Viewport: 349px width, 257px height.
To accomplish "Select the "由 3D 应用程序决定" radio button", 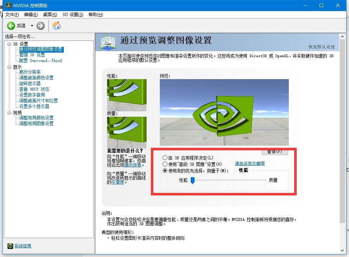I will point(165,157).
